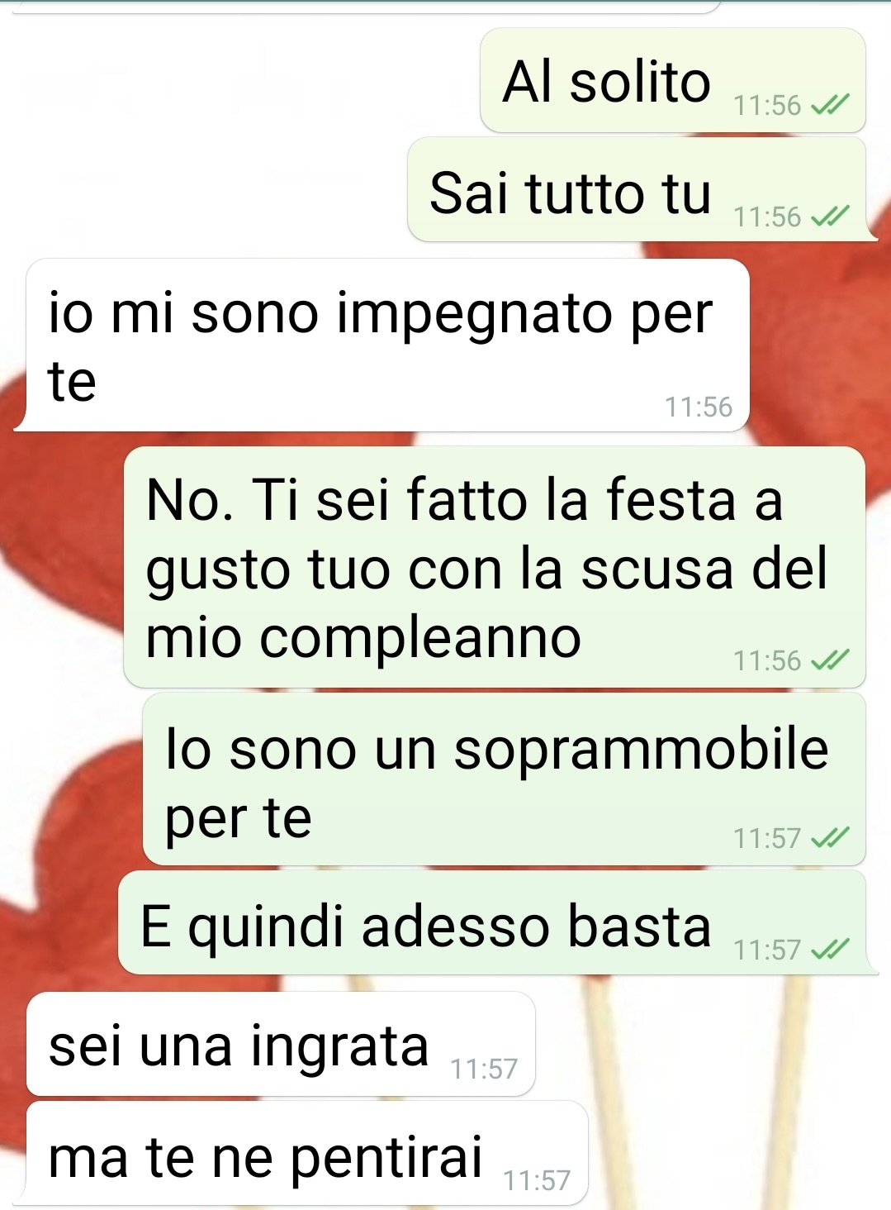Viewport: 891px width, 1210px height.
Task: Tap the 11:57 time label on 'ma te ne pentirai'
Action: [x=537, y=1180]
